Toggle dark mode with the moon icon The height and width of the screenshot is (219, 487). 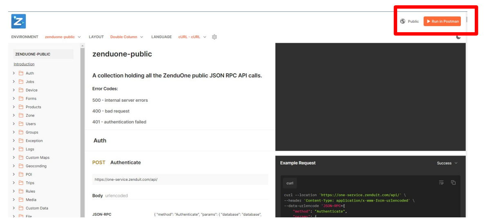[458, 37]
